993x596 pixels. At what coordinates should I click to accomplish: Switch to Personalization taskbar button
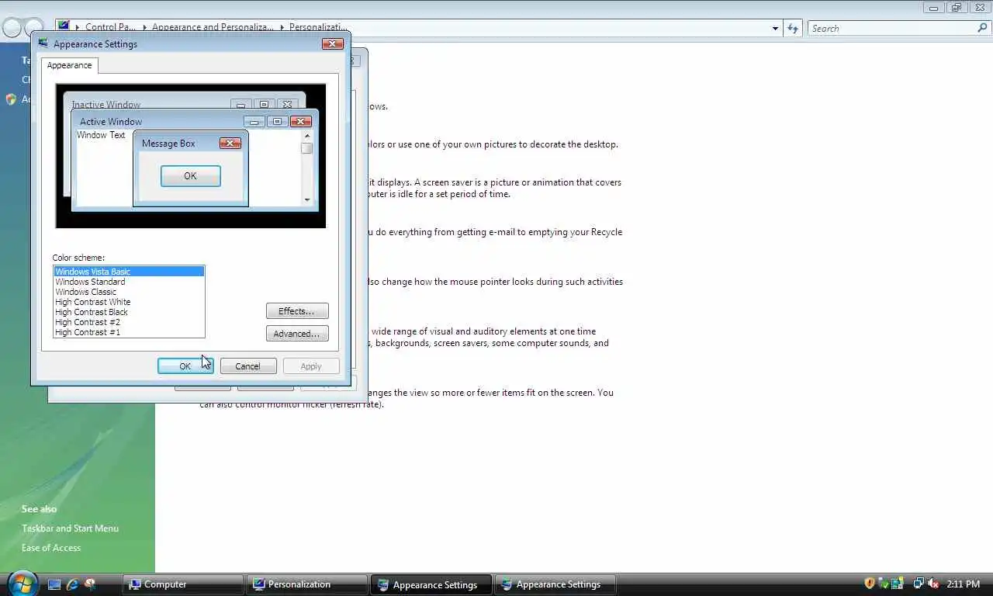point(306,584)
